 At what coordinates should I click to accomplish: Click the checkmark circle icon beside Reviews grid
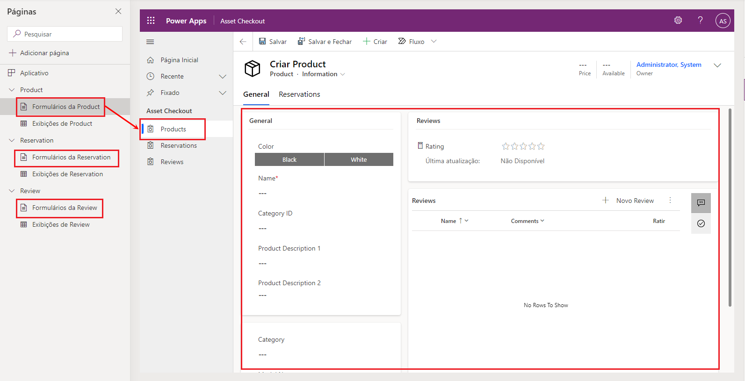[701, 223]
